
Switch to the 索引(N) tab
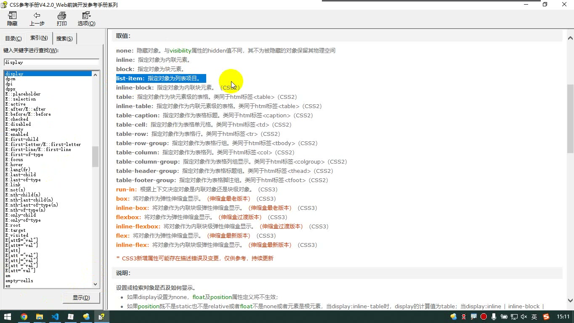39,38
